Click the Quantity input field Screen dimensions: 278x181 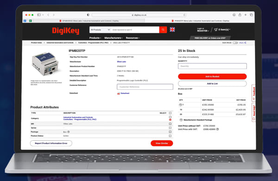pos(212,66)
